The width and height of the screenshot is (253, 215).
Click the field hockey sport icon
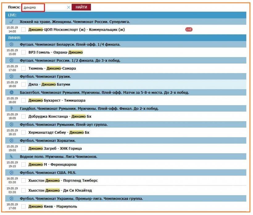click(12, 22)
